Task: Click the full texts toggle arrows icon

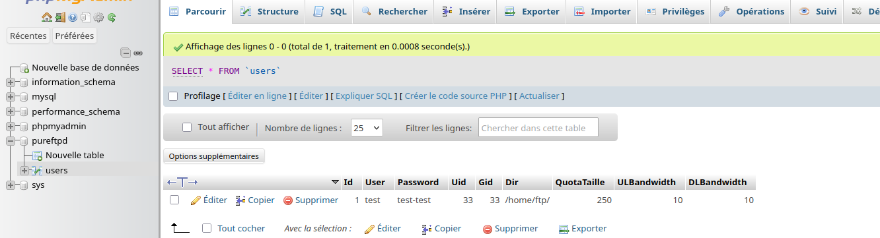Action: 182,182
